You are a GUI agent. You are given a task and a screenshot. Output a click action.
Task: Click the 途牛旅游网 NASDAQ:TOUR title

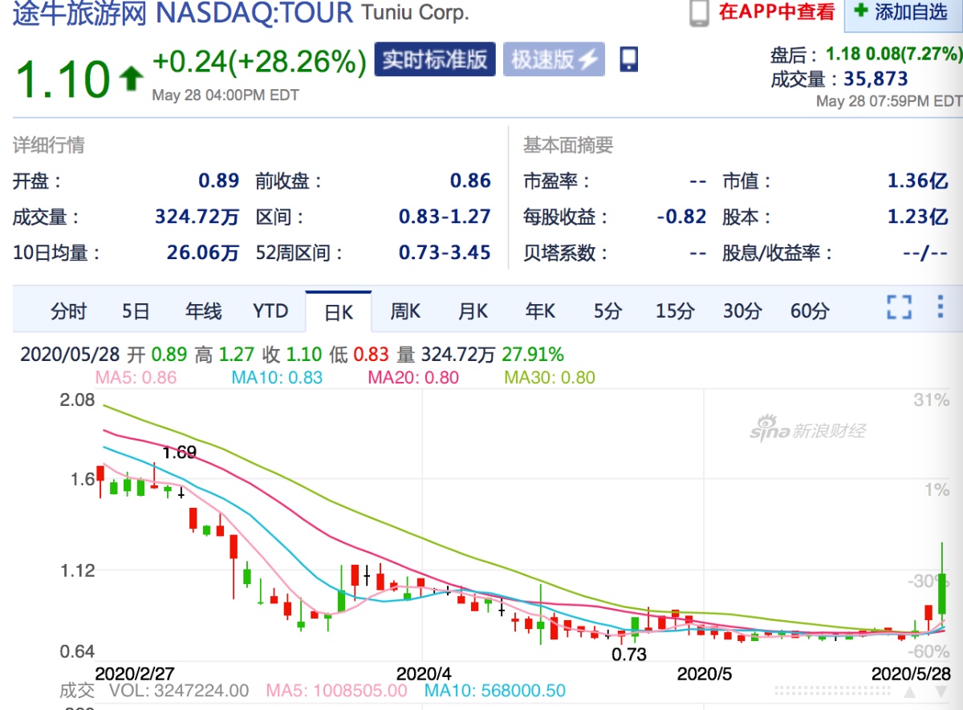[183, 12]
